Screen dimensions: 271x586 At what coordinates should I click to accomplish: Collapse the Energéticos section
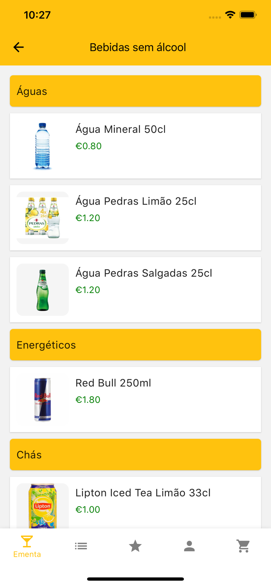[135, 345]
